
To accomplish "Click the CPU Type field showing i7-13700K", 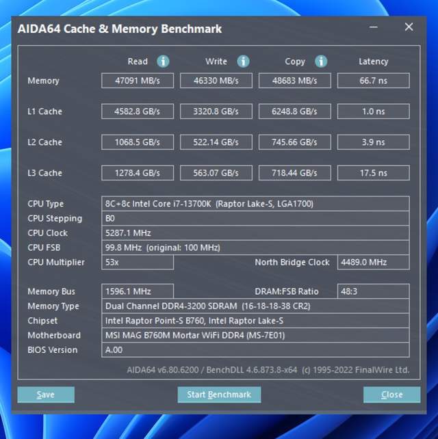I will (255, 204).
